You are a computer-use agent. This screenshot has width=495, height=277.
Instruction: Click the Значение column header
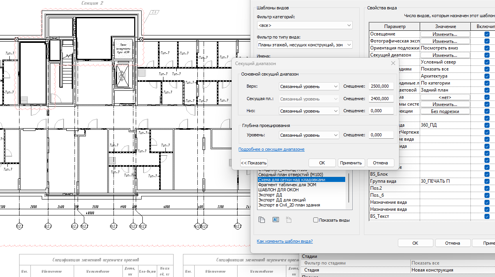pos(445,26)
